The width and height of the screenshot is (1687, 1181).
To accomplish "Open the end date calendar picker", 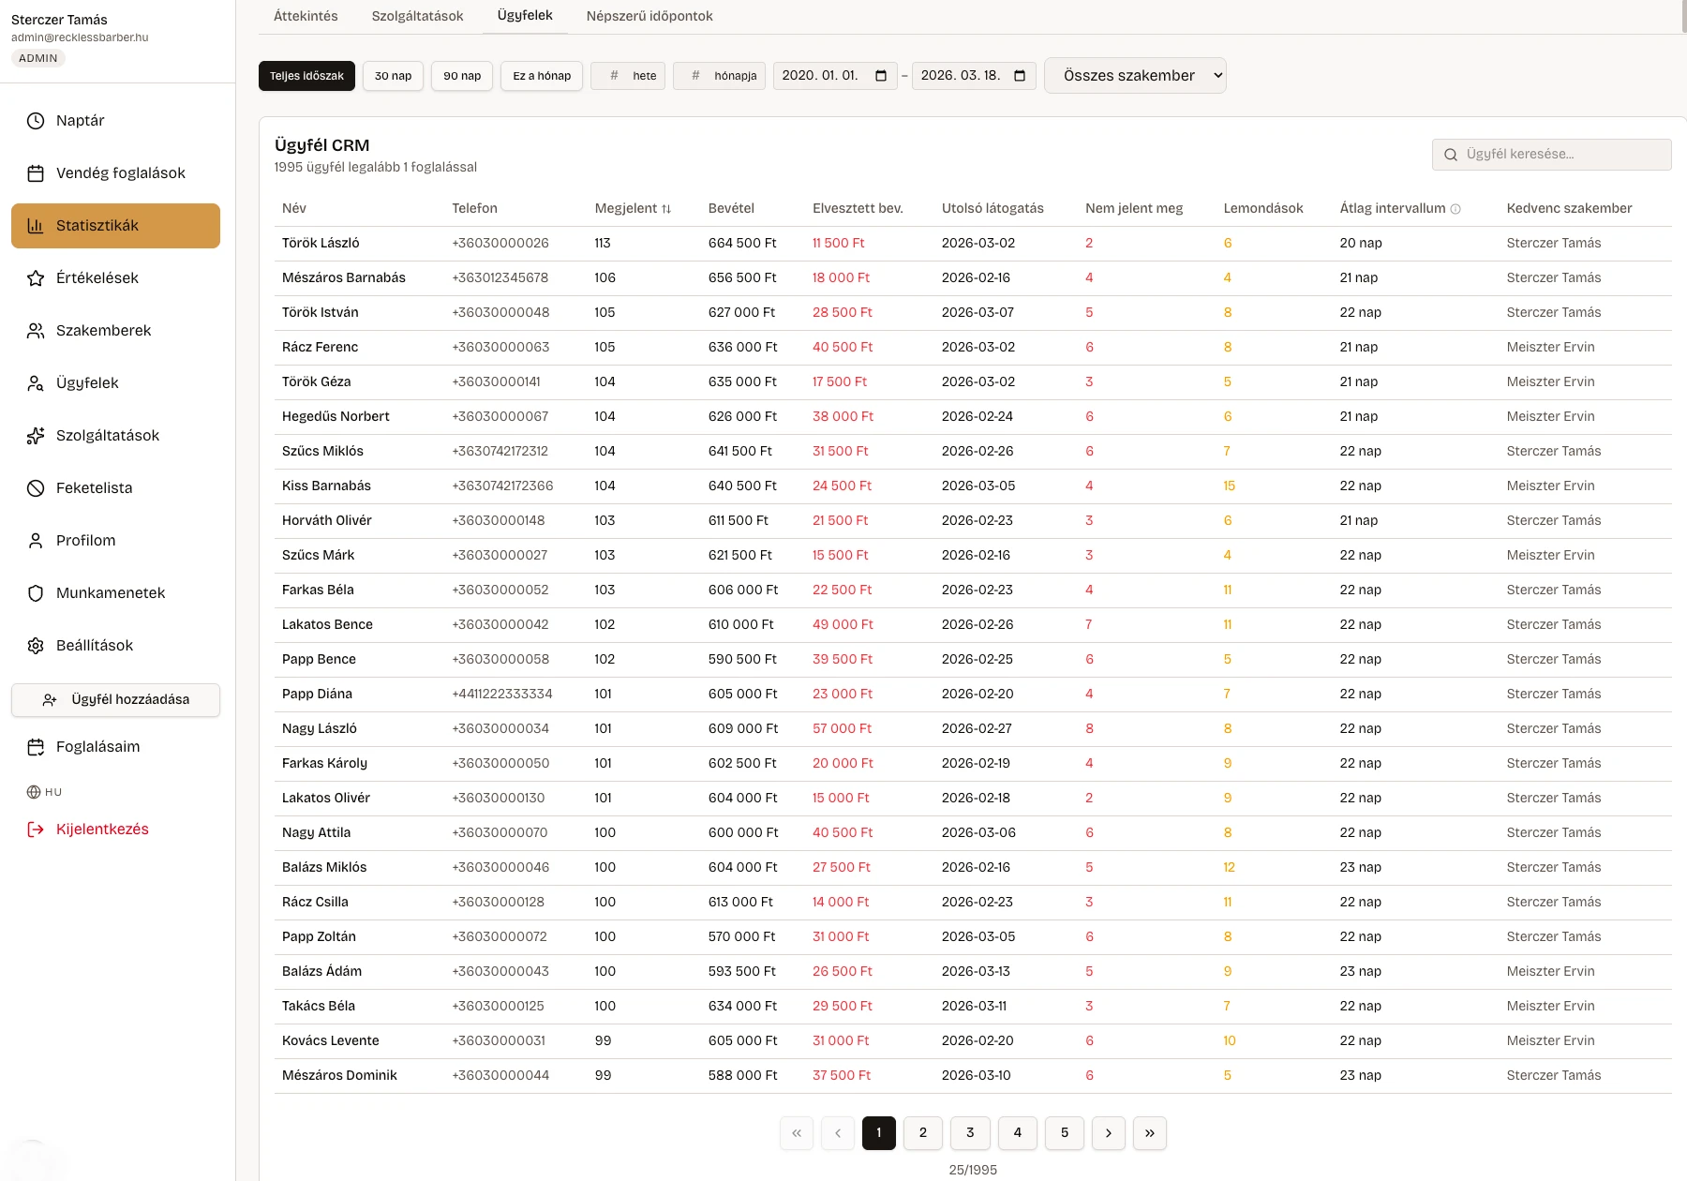I will coord(1020,76).
